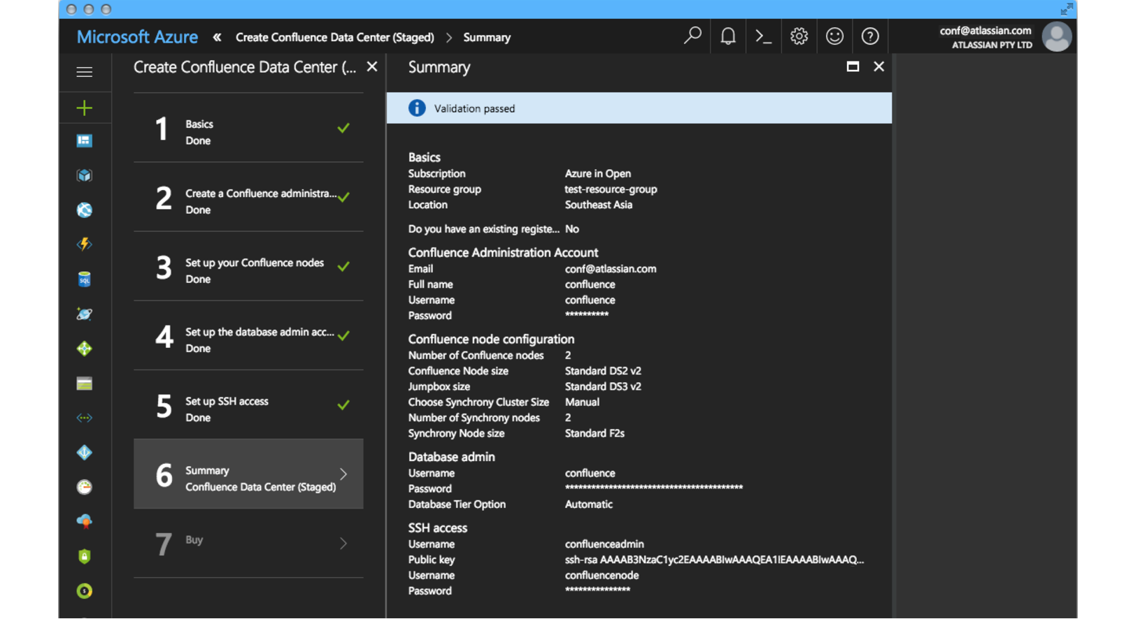1131x619 pixels.
Task: Open the Storage accounts icon
Action: point(84,384)
